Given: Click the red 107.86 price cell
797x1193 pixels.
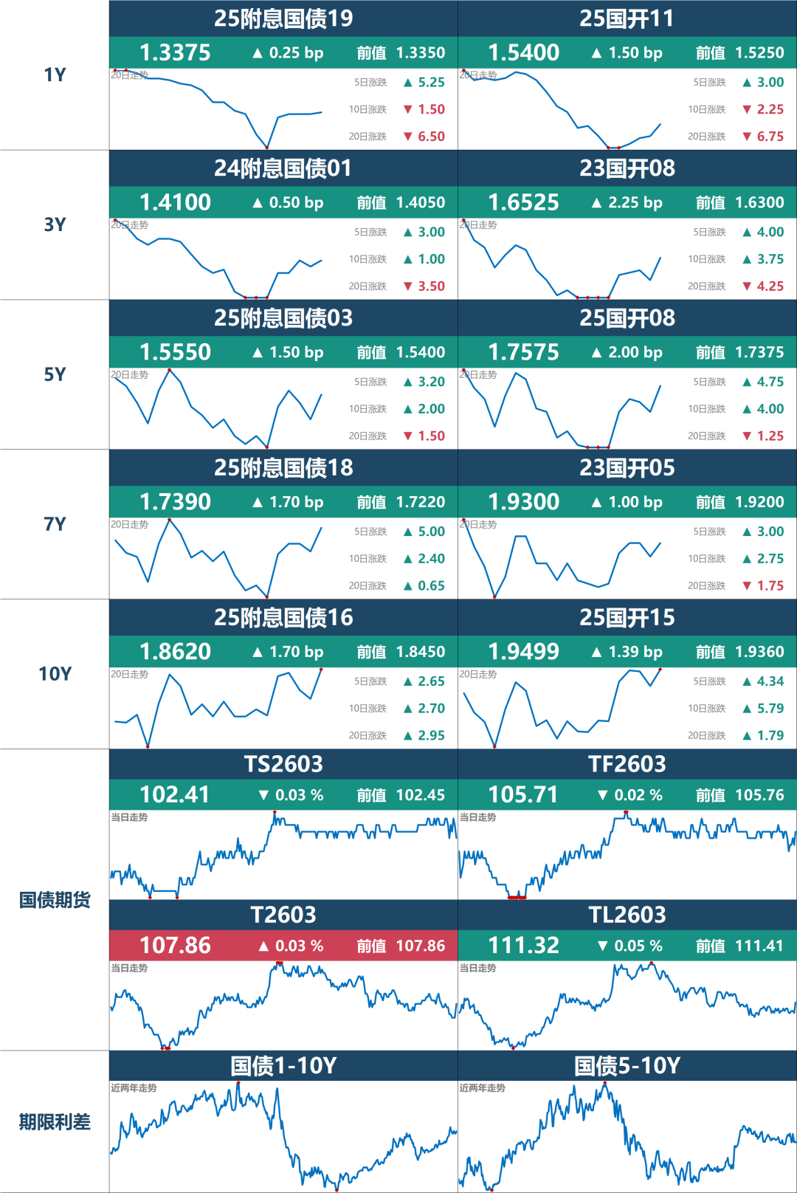Looking at the screenshot, I should (175, 946).
